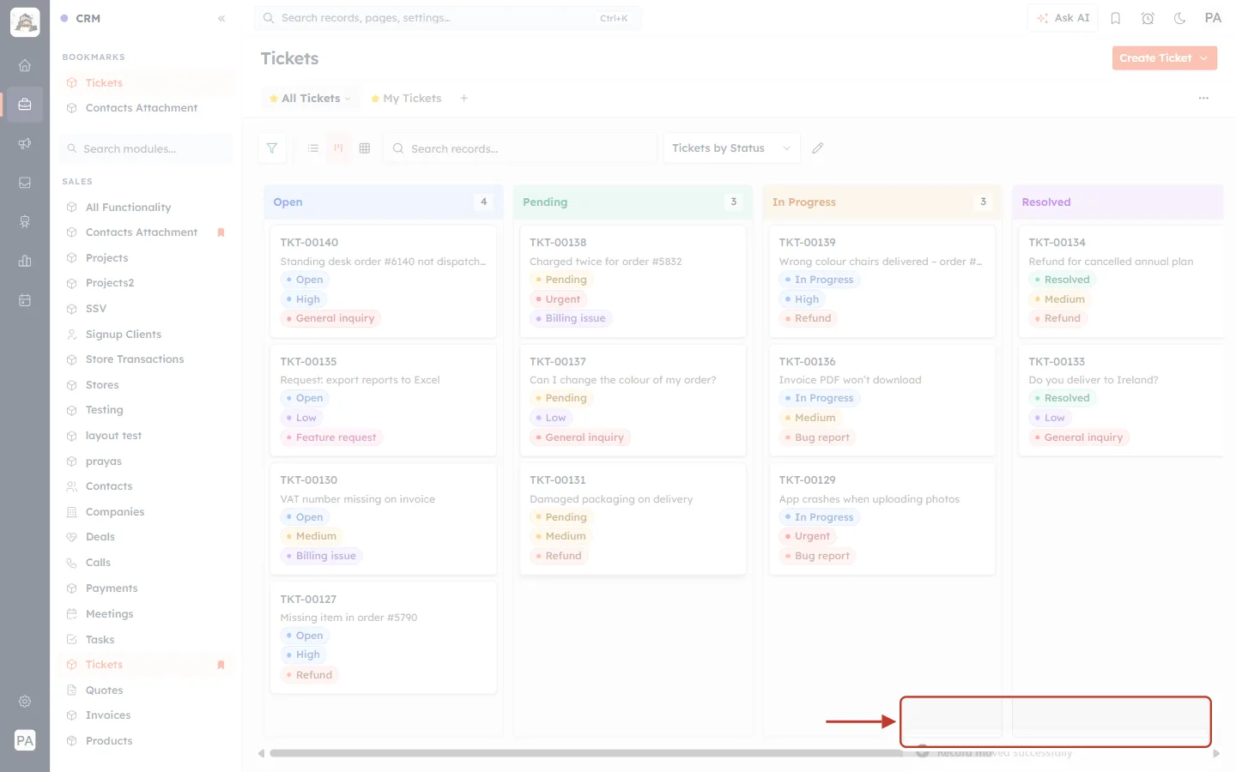Collapse the CRM sidebar with double chevron

coord(221,18)
